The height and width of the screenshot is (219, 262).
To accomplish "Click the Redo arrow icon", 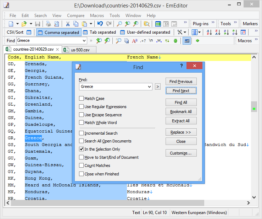I will coord(109,24).
